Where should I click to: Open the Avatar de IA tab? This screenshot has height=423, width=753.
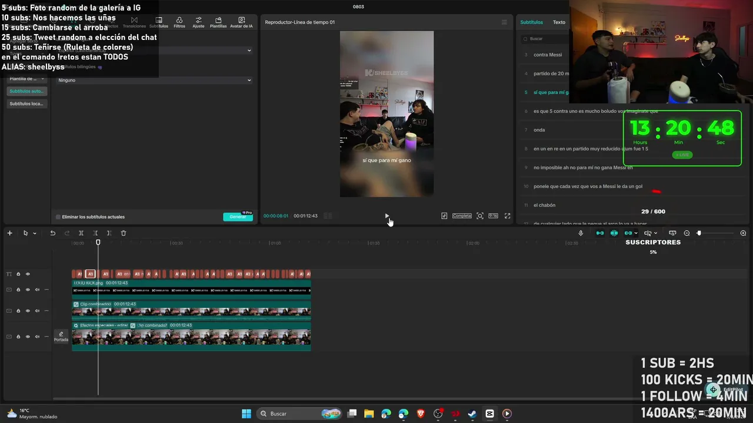tap(241, 22)
